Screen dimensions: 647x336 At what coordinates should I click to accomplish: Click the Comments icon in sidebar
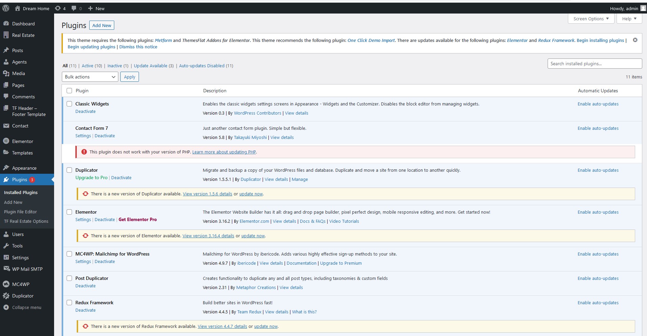pos(6,97)
